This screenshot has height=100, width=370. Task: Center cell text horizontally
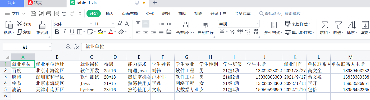point(146,32)
